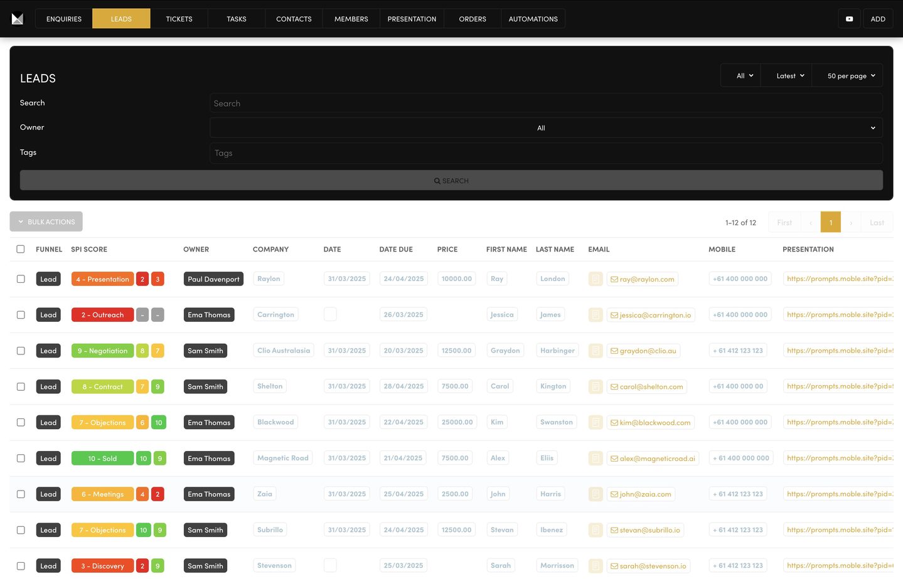Go to the Automations tab
Screen dimensions: 903x579
click(x=533, y=19)
